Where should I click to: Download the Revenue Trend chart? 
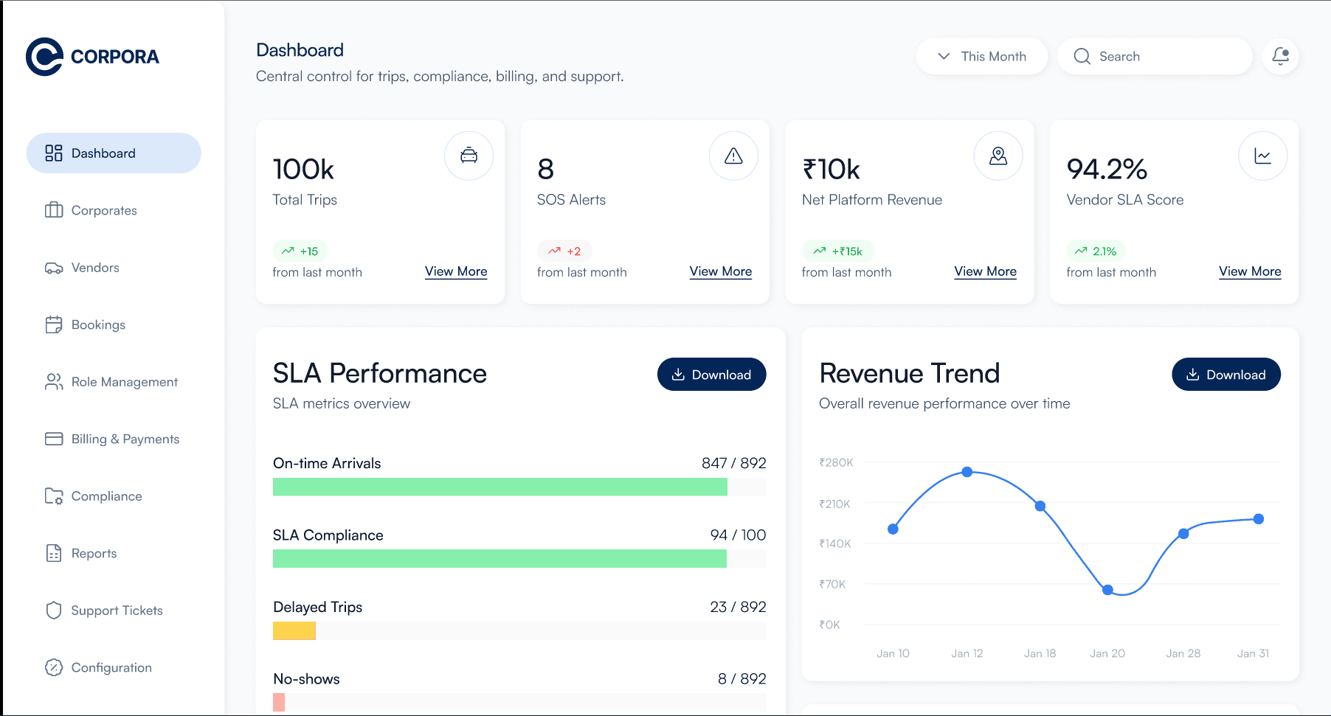[x=1225, y=375]
